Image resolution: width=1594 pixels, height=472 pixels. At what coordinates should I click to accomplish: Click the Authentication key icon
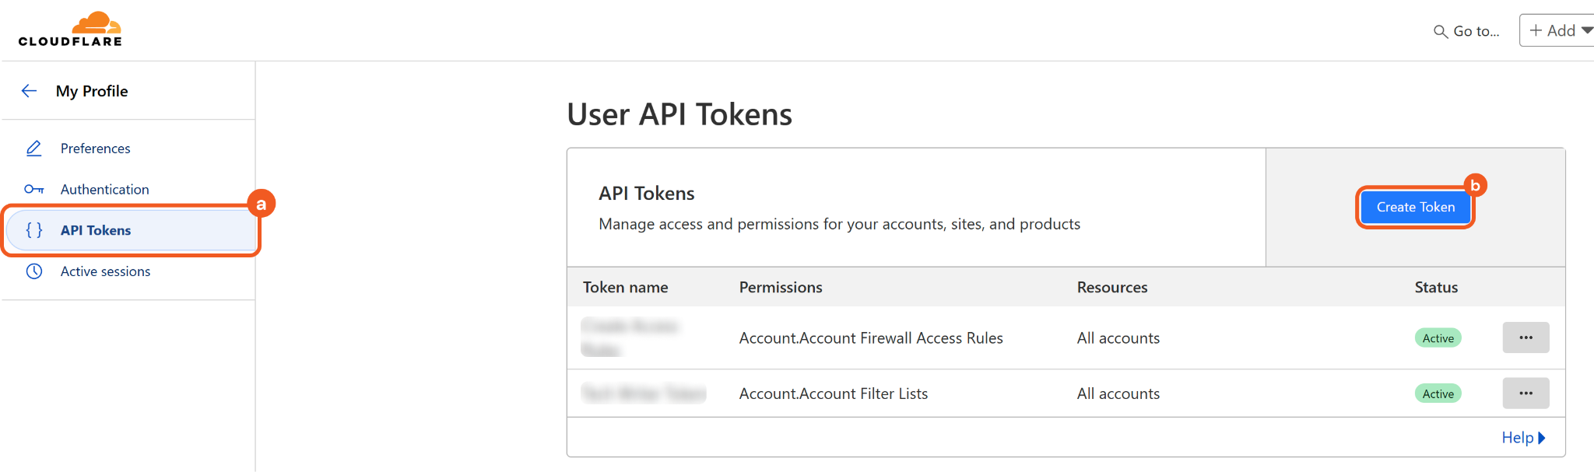pos(33,189)
